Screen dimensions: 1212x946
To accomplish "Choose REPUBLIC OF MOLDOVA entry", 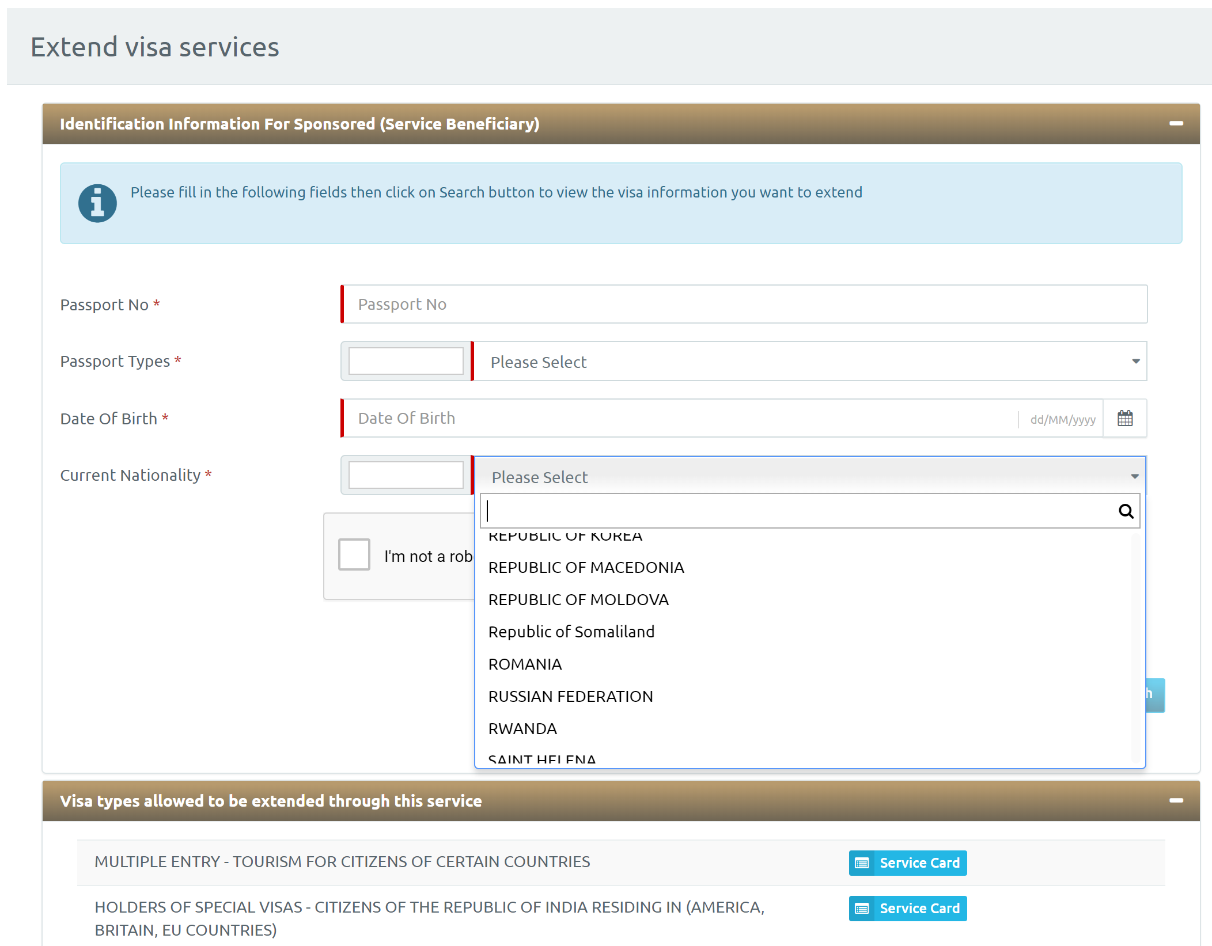I will [x=578, y=600].
